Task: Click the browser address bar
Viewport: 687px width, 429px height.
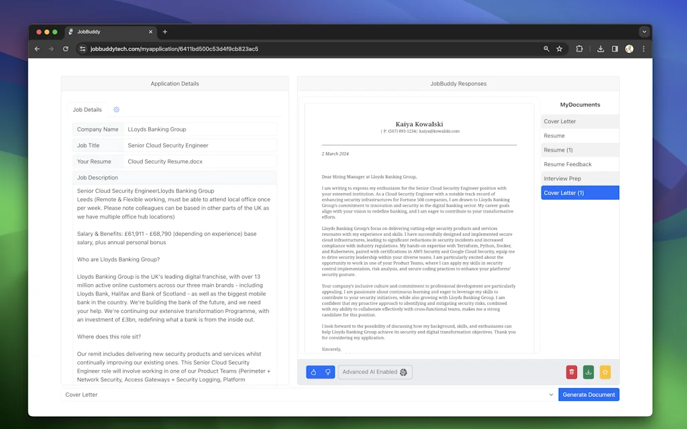Action: 268,48
